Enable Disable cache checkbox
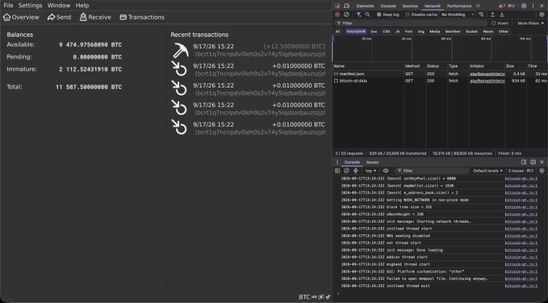The image size is (548, 303). pos(408,15)
